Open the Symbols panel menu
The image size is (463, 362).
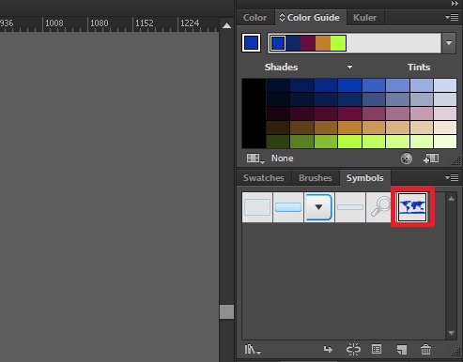pyautogui.click(x=452, y=178)
